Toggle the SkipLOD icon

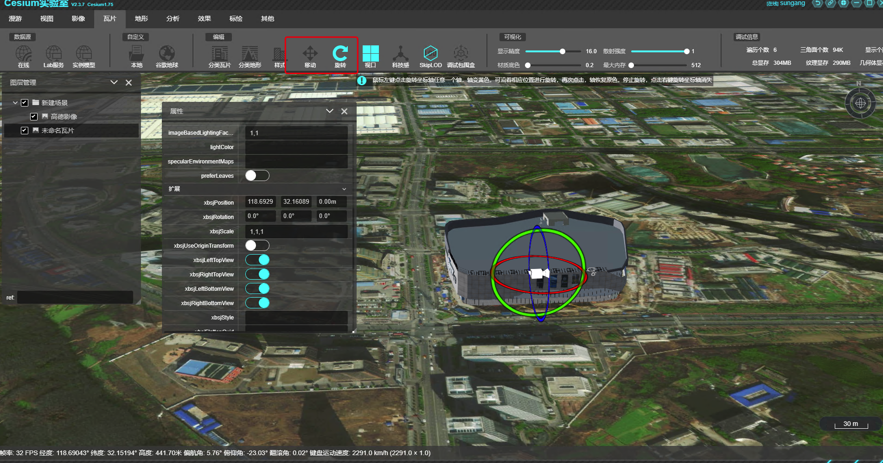click(x=430, y=56)
